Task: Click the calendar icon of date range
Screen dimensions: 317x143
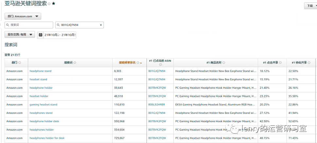Action: pos(41,35)
